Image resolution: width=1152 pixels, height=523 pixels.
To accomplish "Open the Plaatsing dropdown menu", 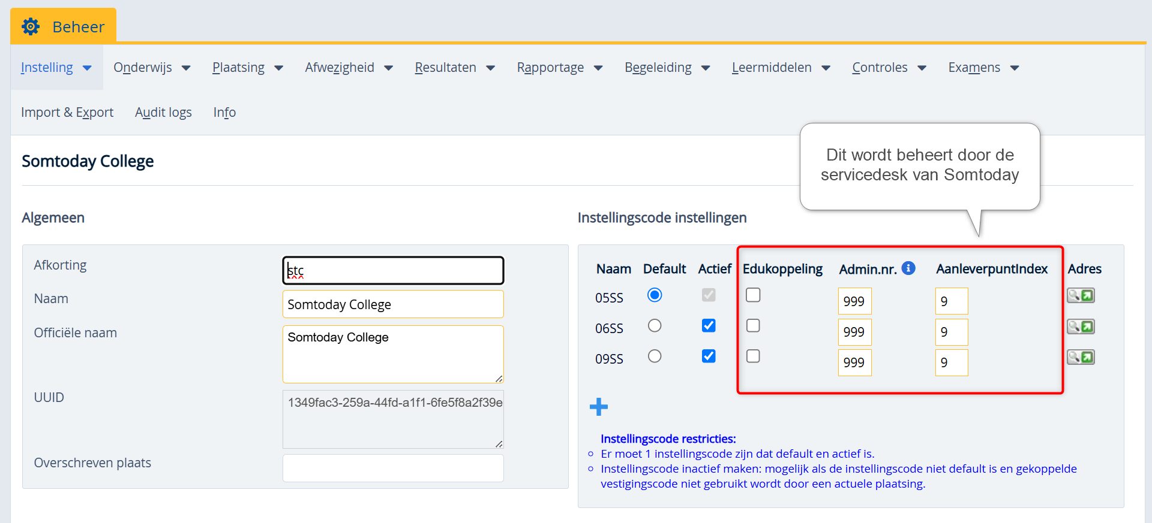I will click(247, 68).
